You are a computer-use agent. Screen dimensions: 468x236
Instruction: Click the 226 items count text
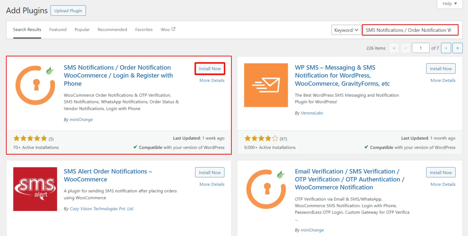click(x=376, y=48)
